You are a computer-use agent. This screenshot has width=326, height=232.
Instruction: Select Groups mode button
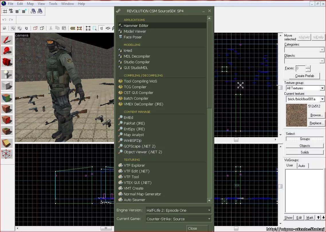coord(305,139)
